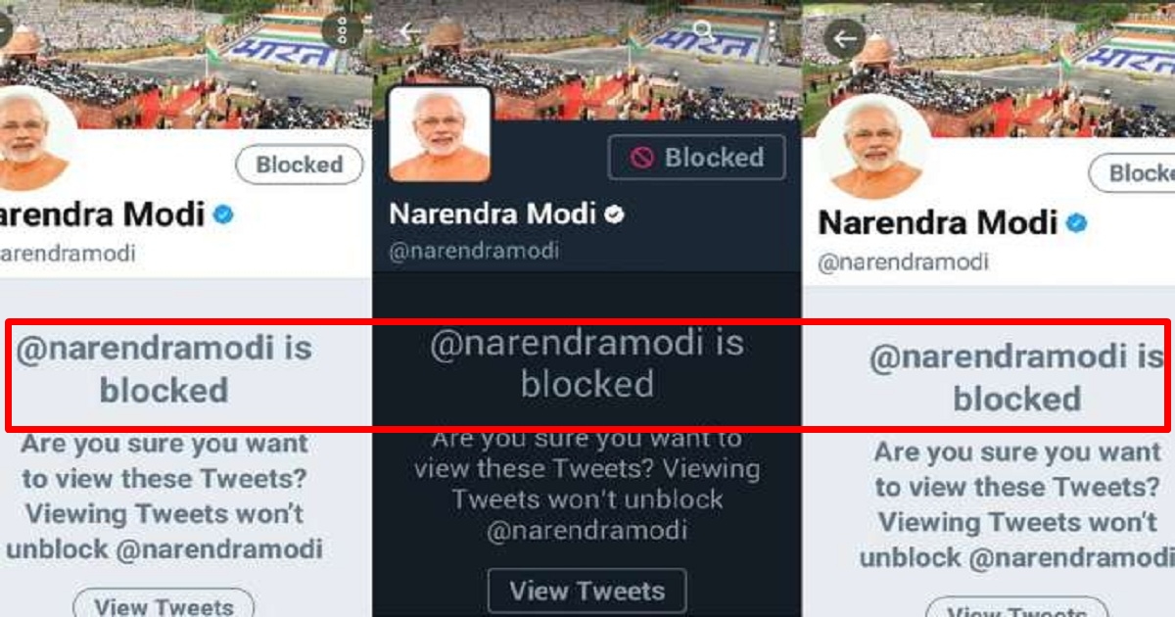This screenshot has height=617, width=1175.
Task: Click View Tweets in the dark-theme screenshot
Action: click(x=587, y=592)
